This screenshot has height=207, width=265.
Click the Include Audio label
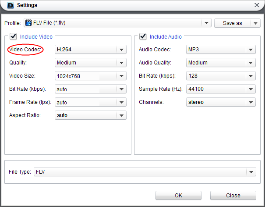point(166,37)
